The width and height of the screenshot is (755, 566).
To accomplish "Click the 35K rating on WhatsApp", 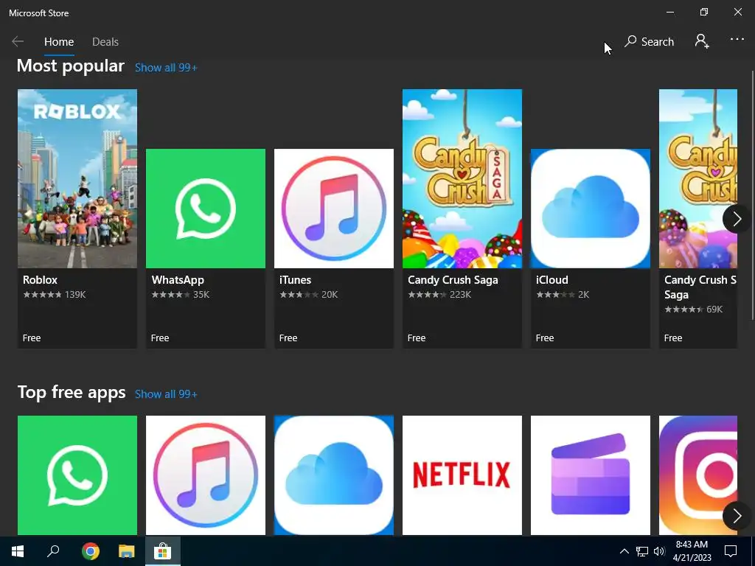I will coord(201,295).
